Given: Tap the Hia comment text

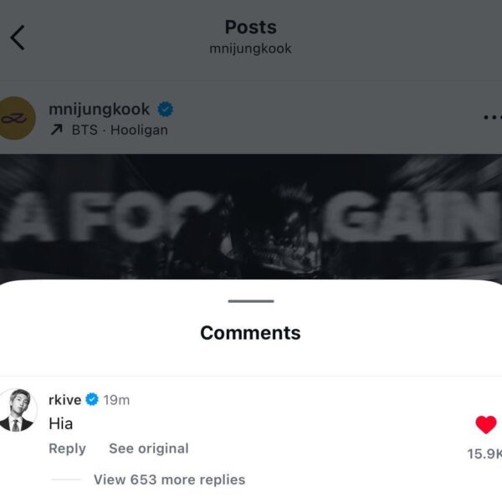Looking at the screenshot, I should [61, 423].
